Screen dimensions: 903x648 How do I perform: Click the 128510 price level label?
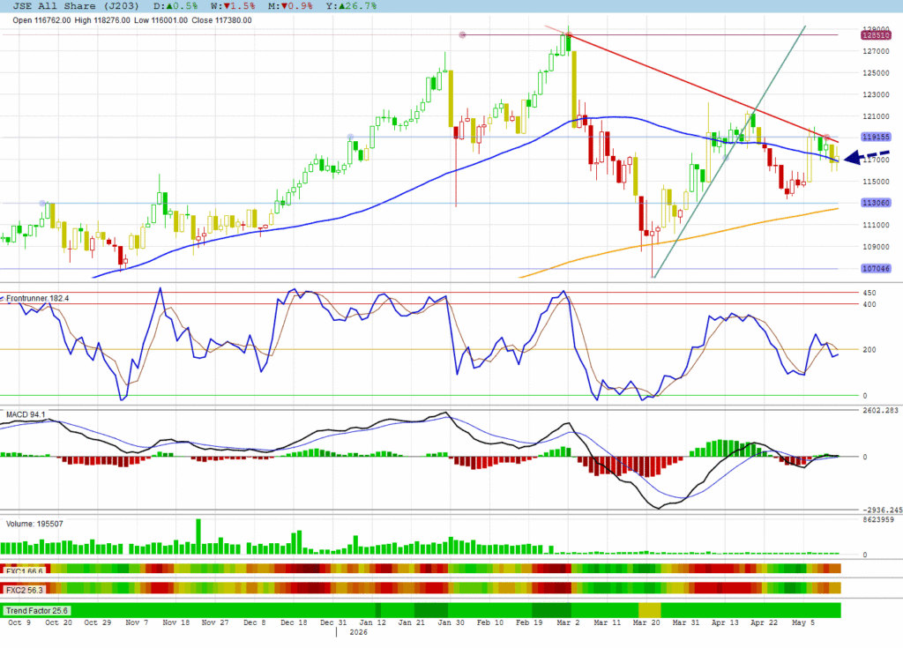876,35
